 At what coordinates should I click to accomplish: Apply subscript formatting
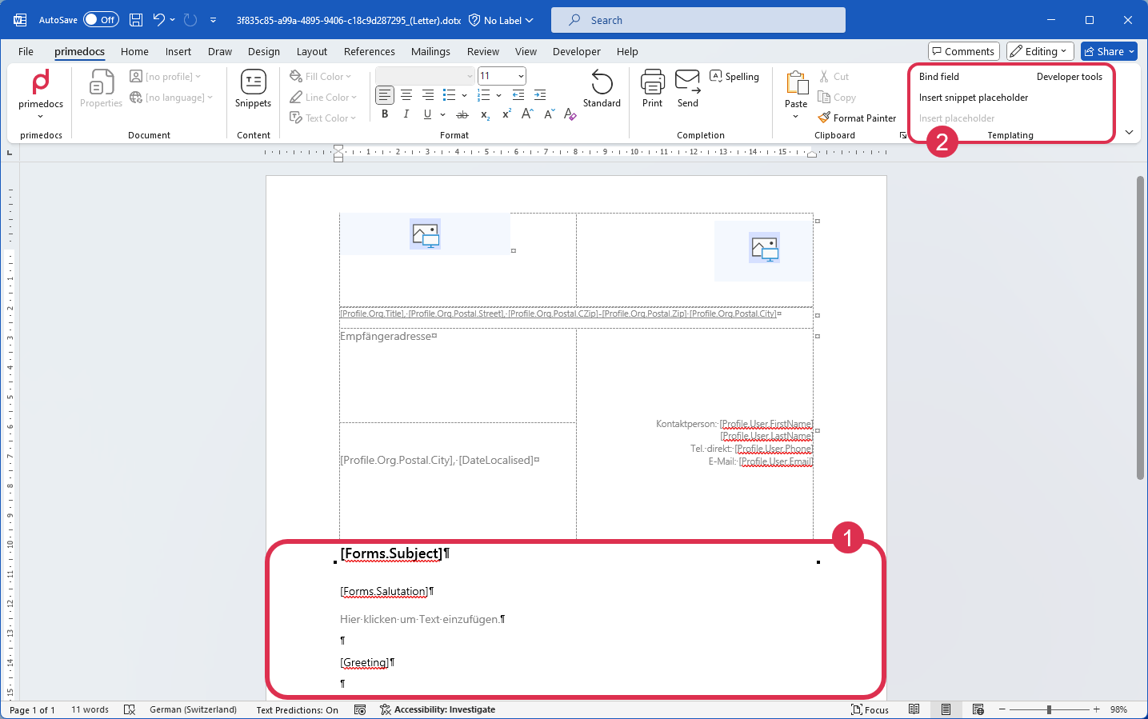coord(485,115)
